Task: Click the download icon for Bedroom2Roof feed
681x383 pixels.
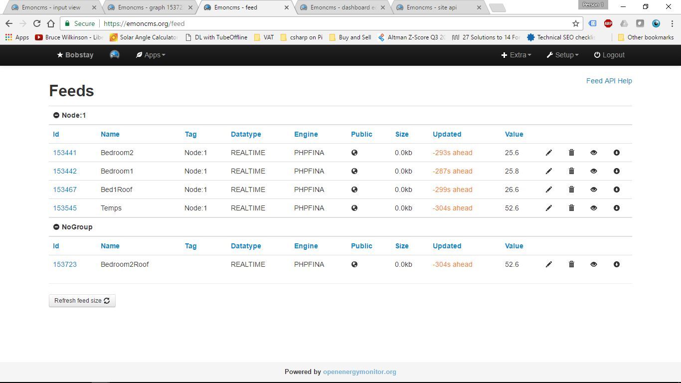Action: tap(616, 264)
